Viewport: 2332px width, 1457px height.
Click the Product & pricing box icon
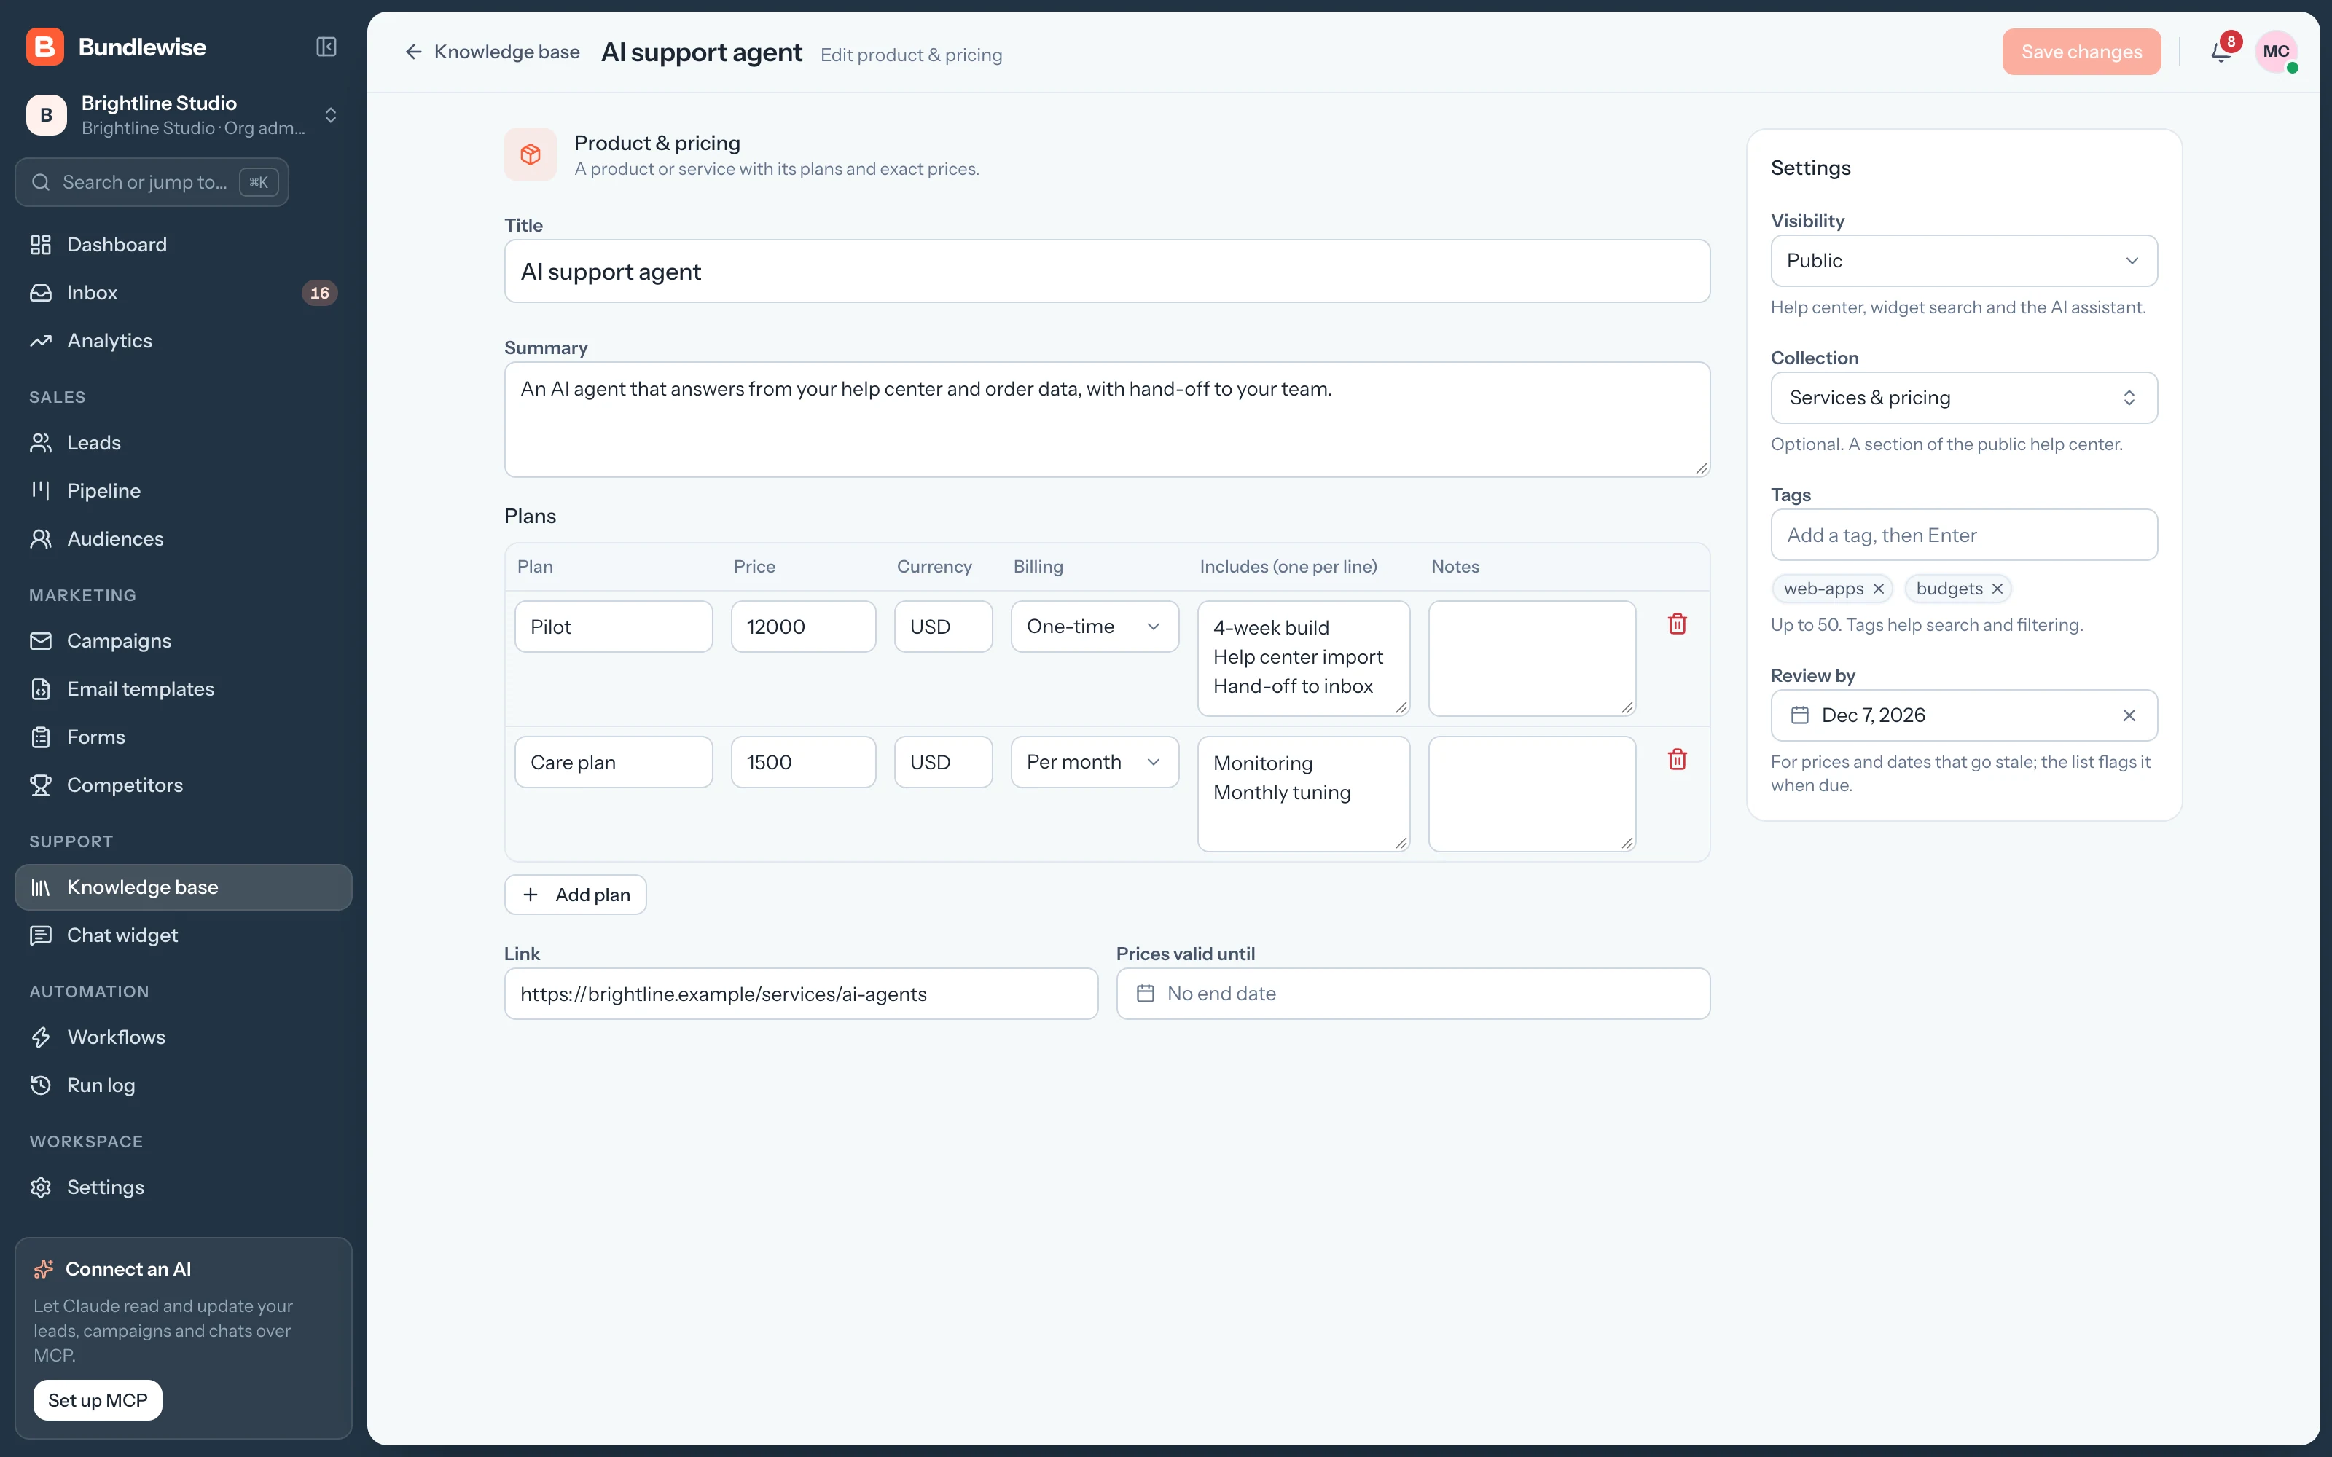(530, 154)
